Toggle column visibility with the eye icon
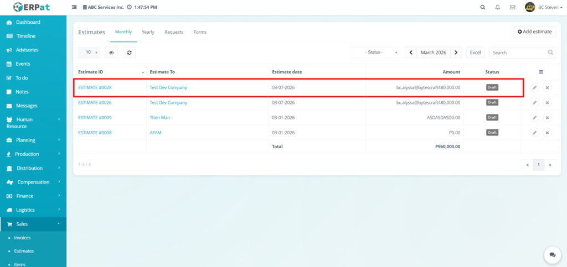 tap(111, 53)
